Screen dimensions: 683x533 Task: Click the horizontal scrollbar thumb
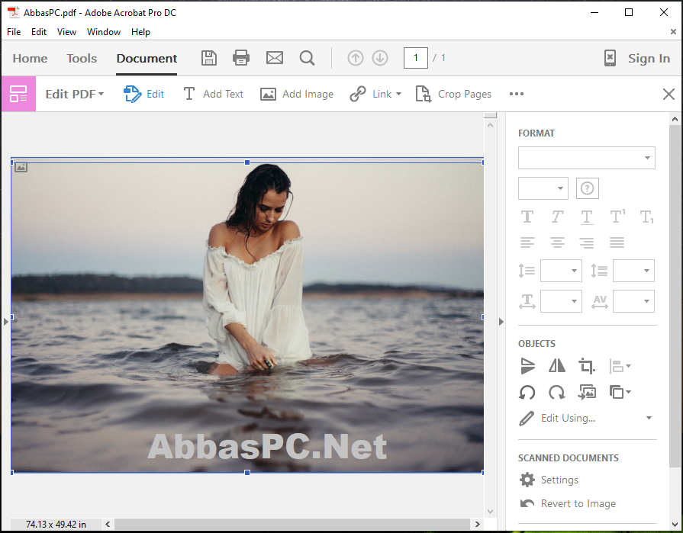(292, 524)
